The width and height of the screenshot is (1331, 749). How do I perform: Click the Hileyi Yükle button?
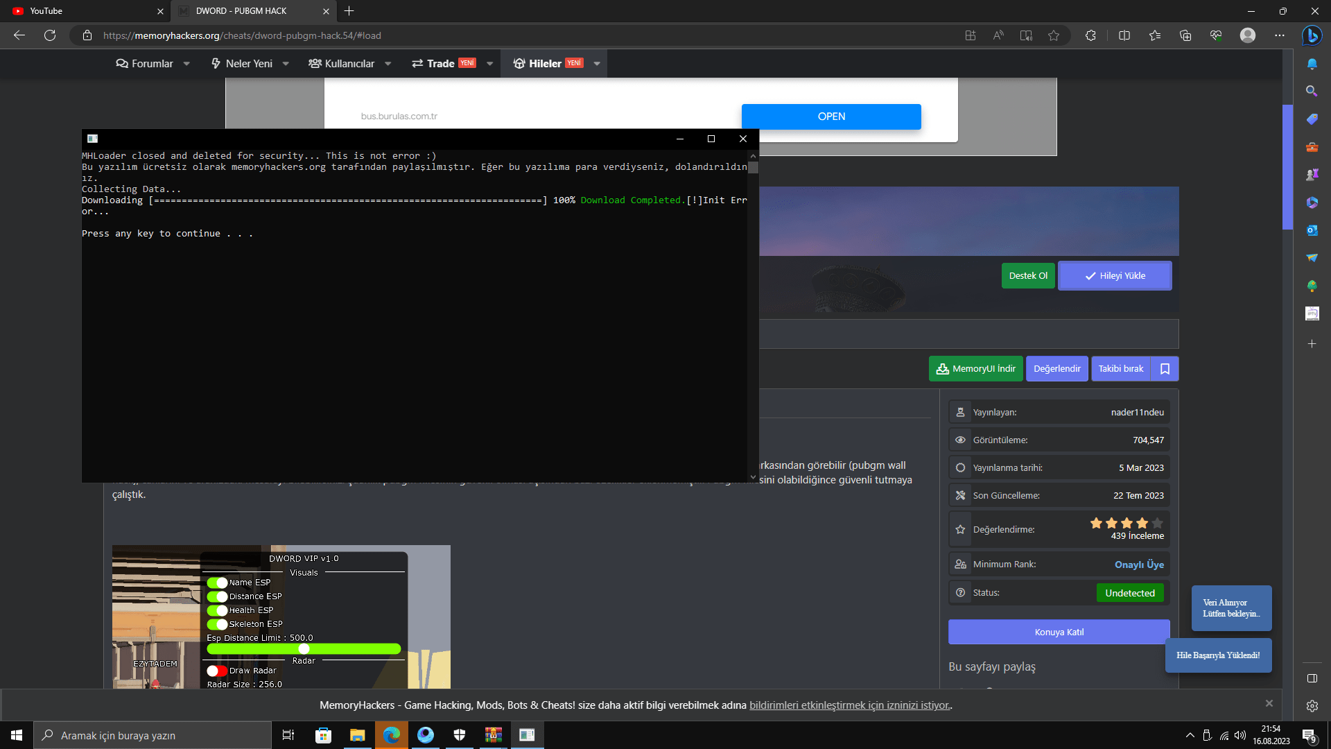click(x=1115, y=276)
